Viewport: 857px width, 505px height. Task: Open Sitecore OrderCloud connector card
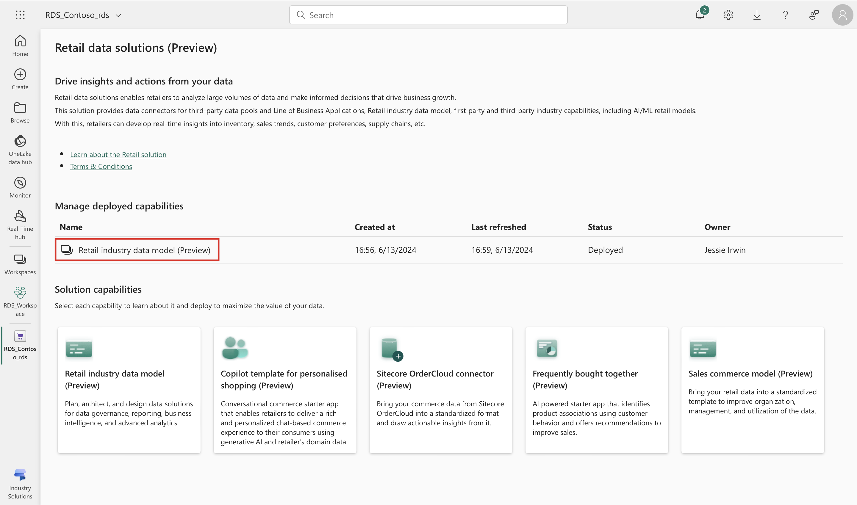click(x=441, y=390)
